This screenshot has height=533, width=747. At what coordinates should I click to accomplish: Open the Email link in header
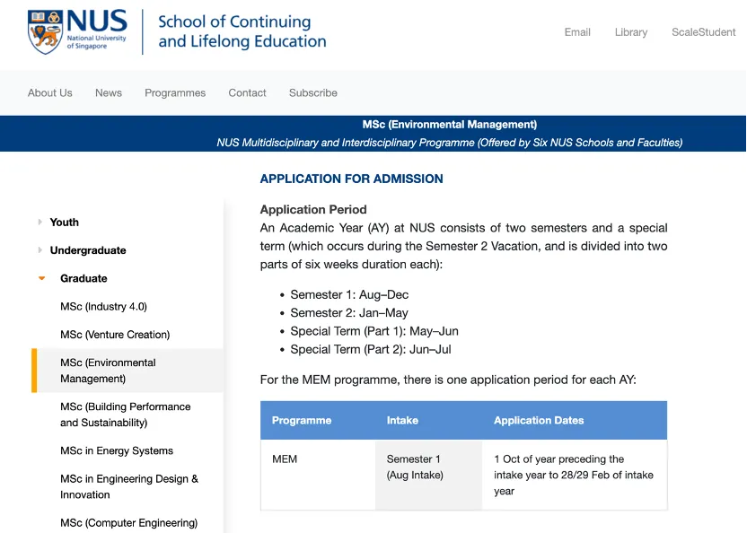577,32
